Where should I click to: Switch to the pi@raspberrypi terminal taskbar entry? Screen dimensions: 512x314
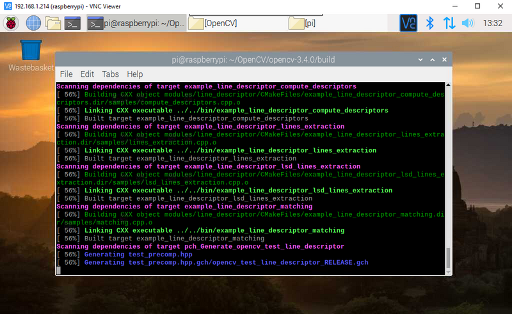[136, 23]
